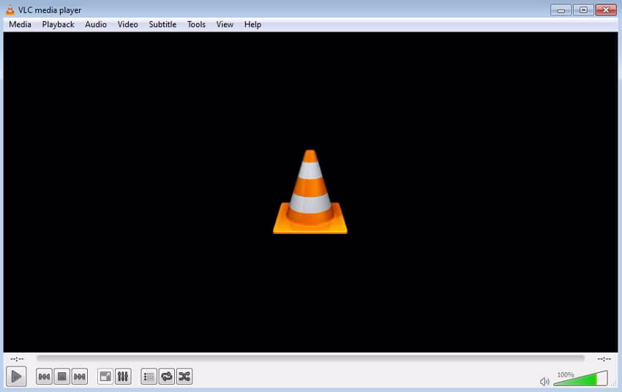Open the View menu

tap(225, 25)
